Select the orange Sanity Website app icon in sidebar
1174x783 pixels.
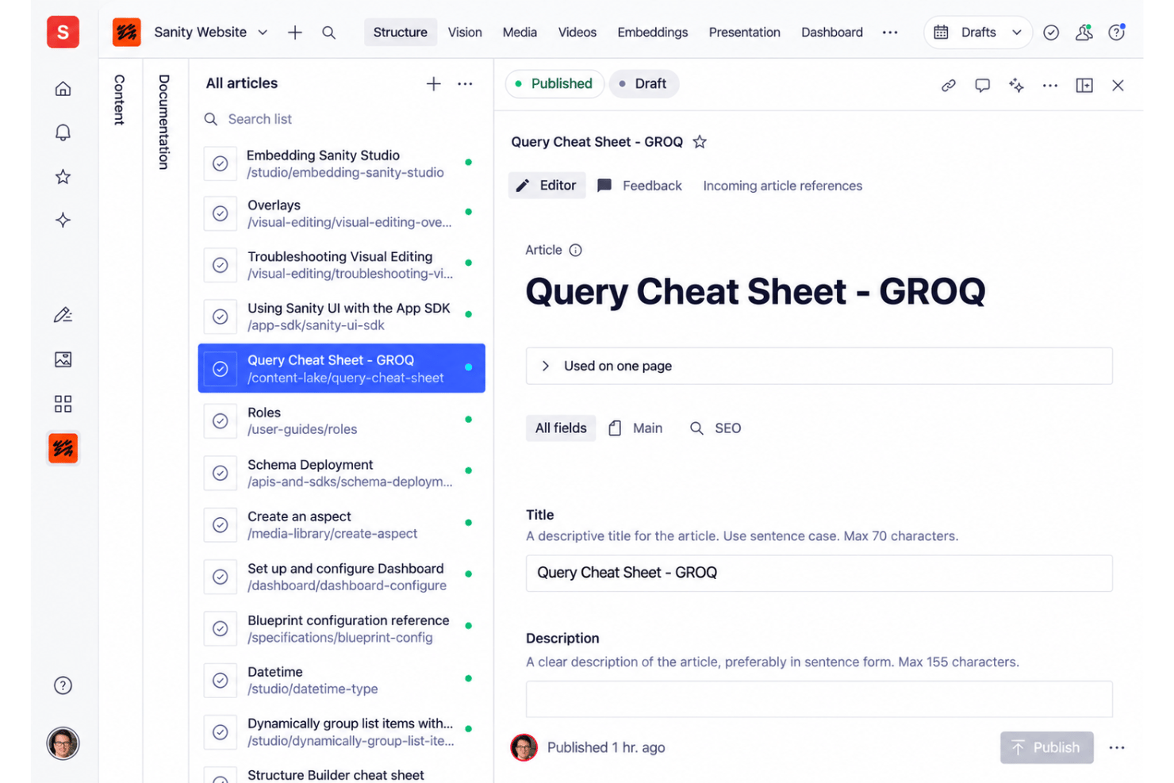coord(63,448)
